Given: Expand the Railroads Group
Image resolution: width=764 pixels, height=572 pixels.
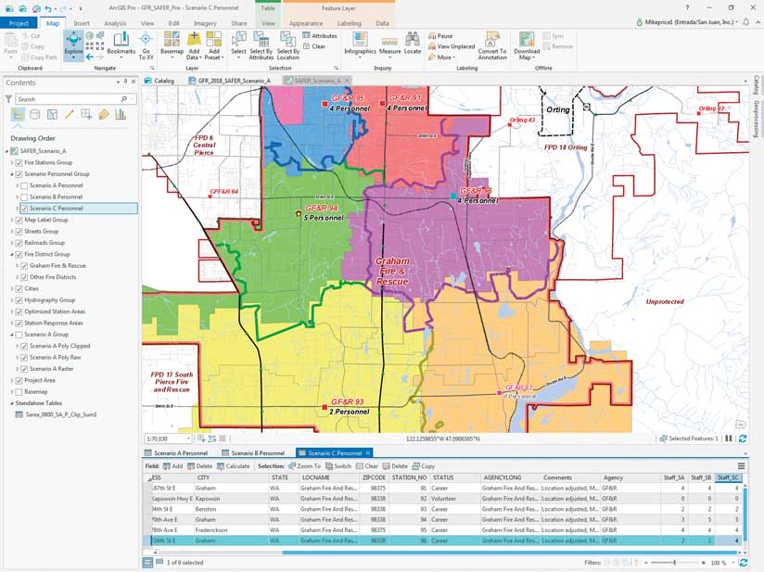Looking at the screenshot, I should [x=12, y=243].
